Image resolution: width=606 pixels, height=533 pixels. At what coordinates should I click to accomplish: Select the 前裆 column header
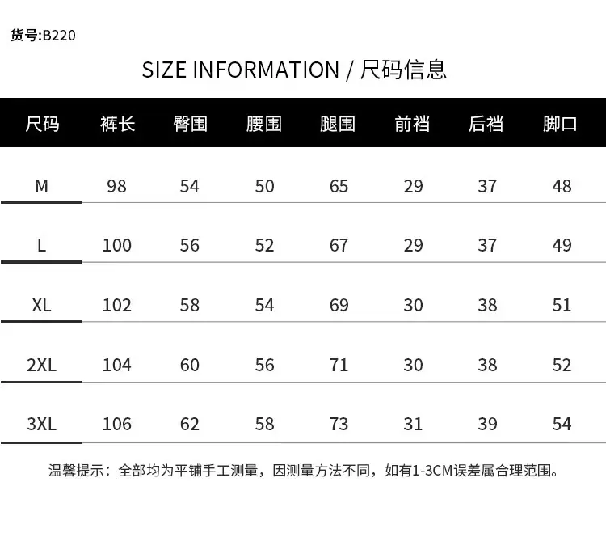click(x=412, y=125)
